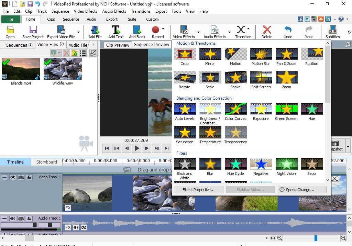
Task: Toggle Video Track 1 visibility eye
Action: click(x=13, y=177)
